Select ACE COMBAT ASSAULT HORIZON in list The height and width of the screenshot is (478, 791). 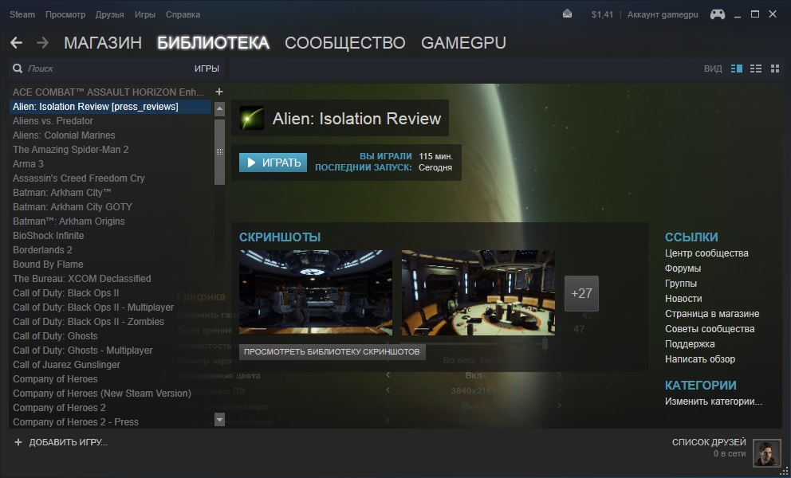(x=108, y=92)
